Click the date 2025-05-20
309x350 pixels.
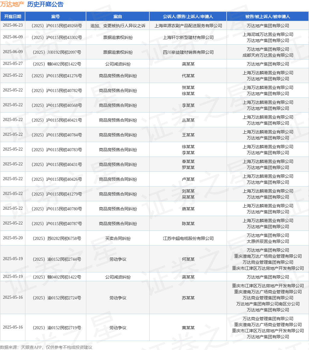[x=13, y=238]
